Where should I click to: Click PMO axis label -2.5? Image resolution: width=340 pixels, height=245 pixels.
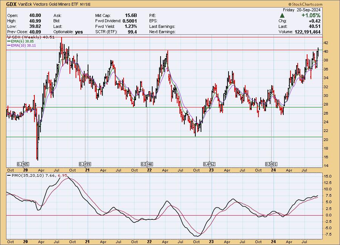point(328,222)
